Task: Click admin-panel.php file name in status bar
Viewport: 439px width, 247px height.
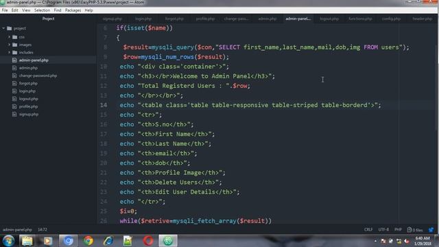Action: tap(17, 230)
